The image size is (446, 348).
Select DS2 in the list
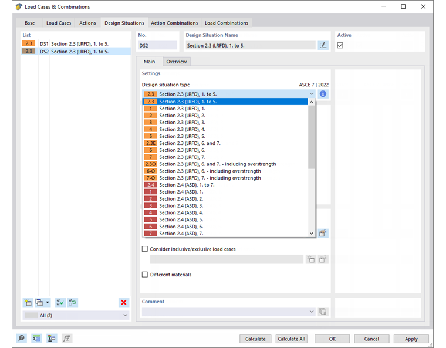coord(76,51)
